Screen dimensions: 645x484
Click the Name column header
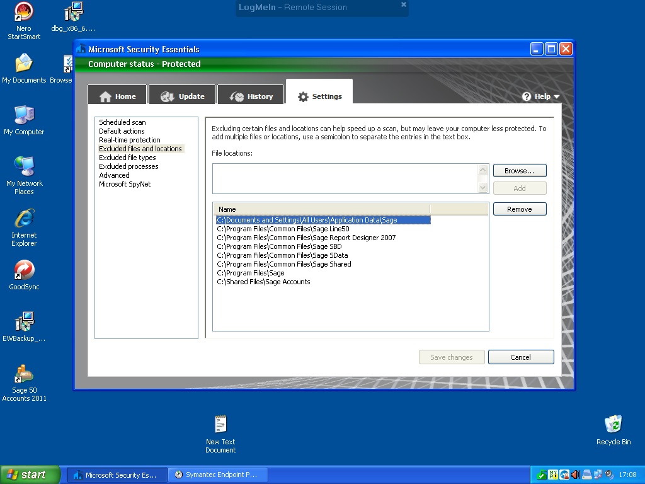click(x=322, y=209)
